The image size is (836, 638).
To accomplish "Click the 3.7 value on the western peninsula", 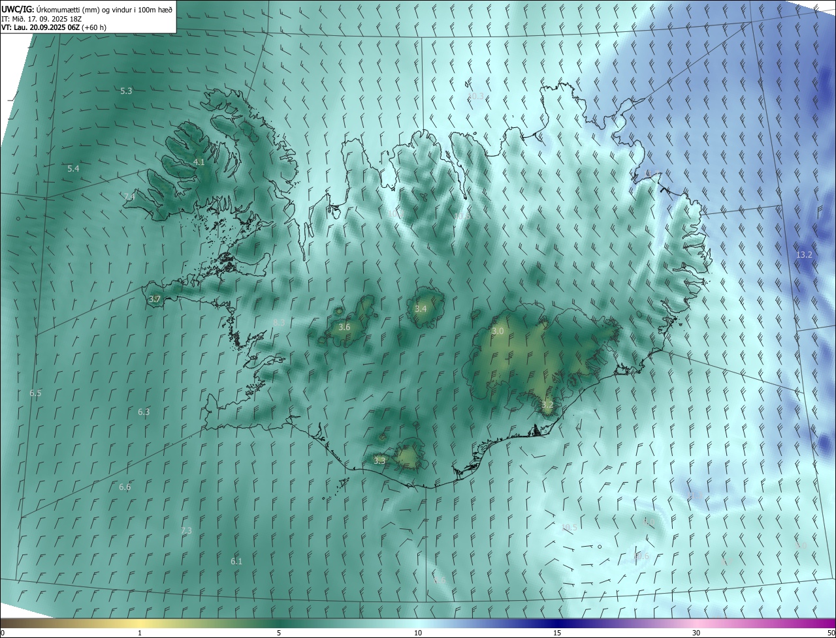I will tap(154, 299).
